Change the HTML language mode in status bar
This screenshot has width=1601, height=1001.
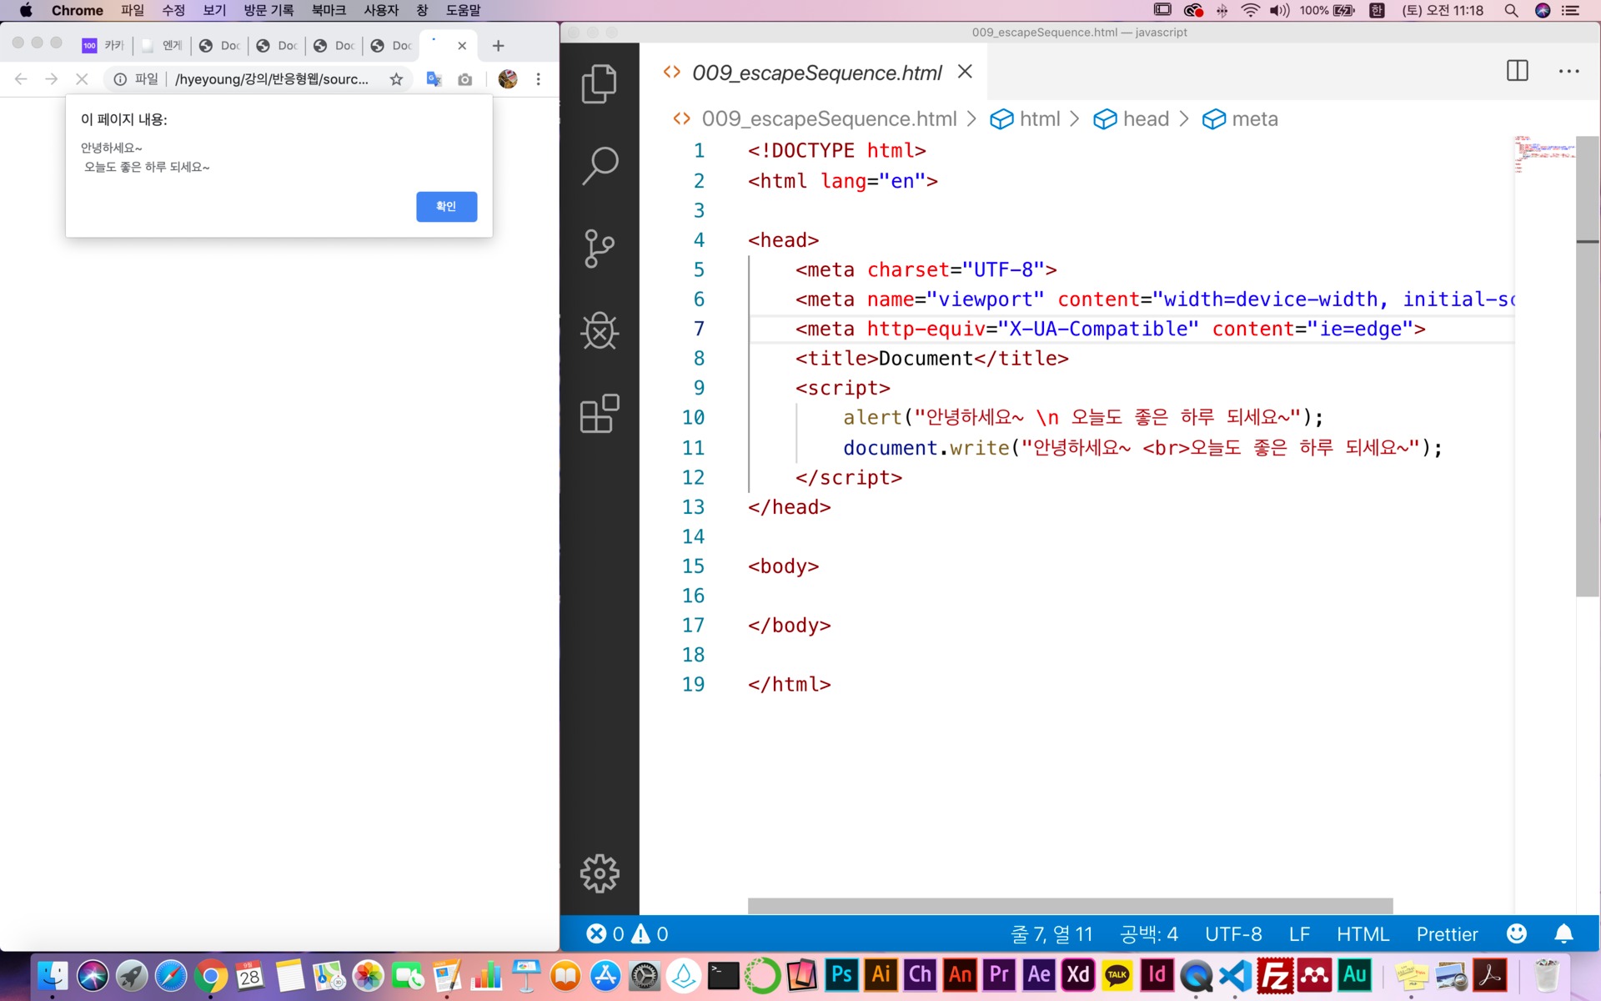coord(1363,933)
